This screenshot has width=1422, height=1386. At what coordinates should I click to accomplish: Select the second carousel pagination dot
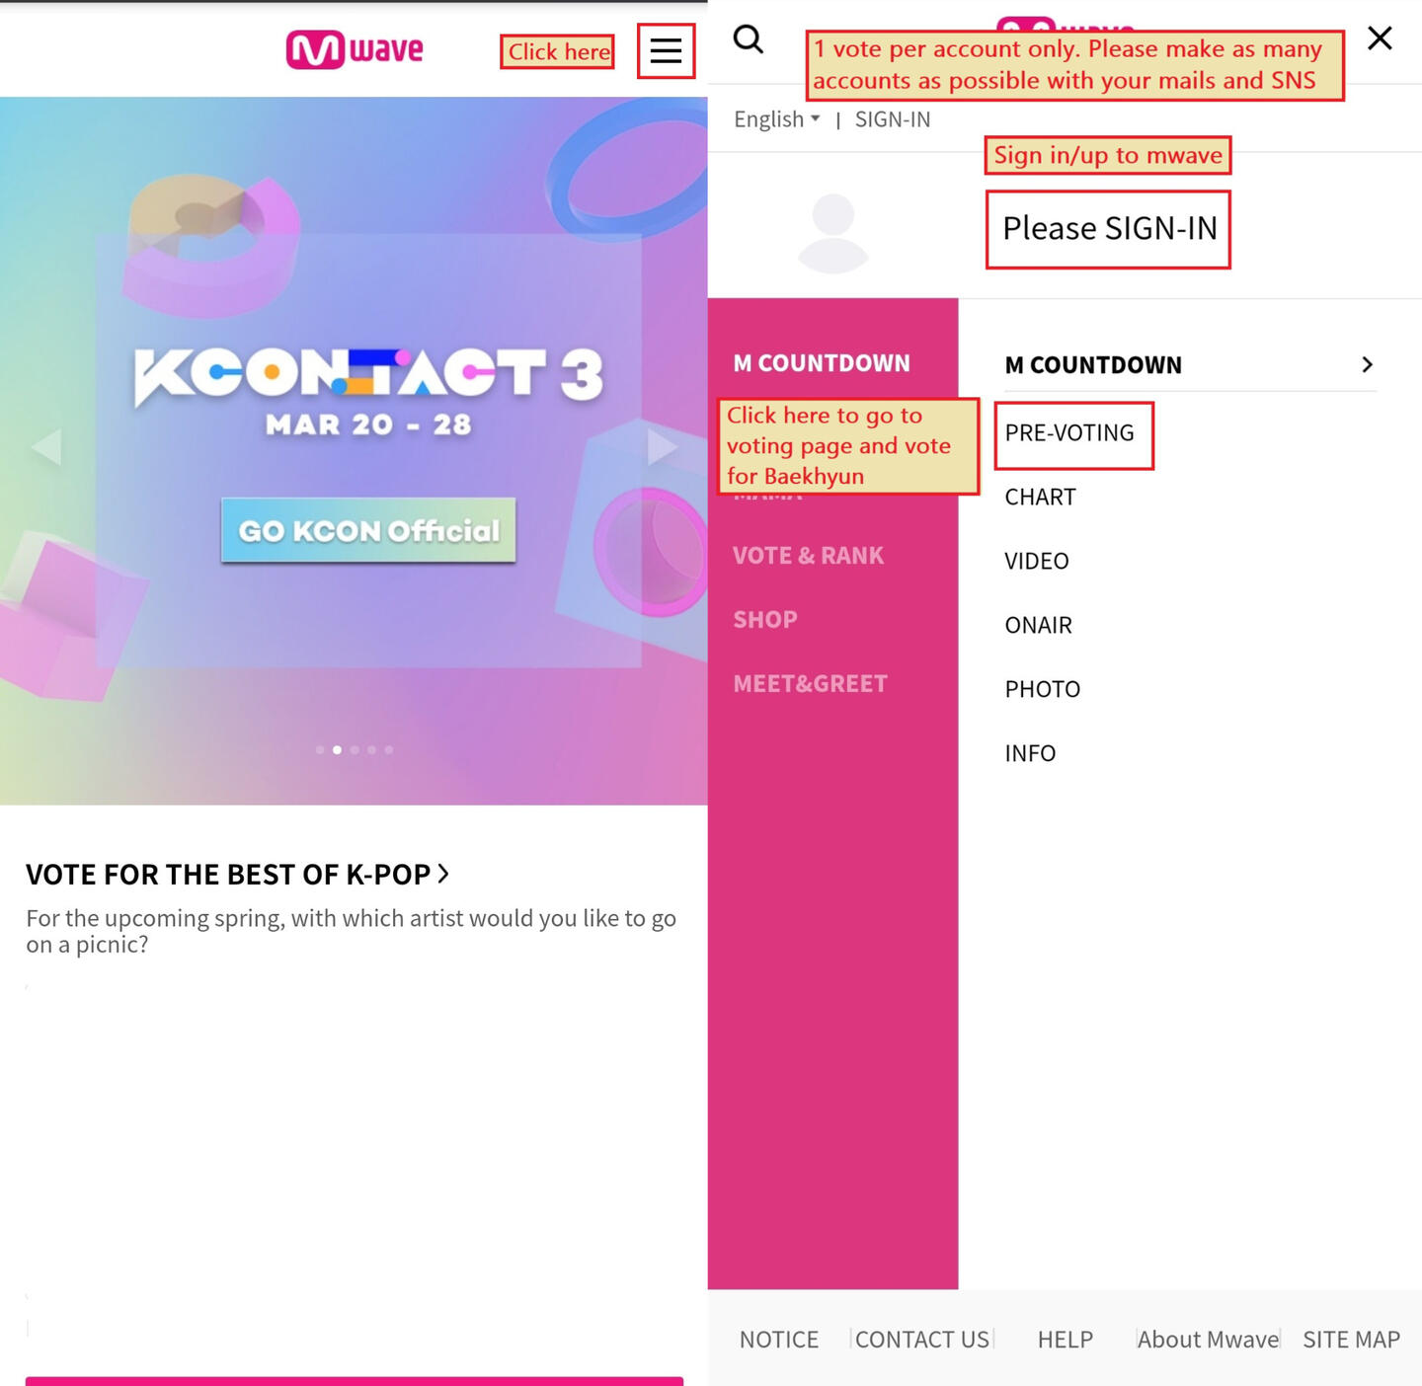(337, 750)
